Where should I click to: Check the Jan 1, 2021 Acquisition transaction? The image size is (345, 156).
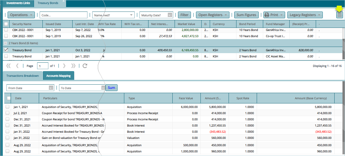(7, 107)
